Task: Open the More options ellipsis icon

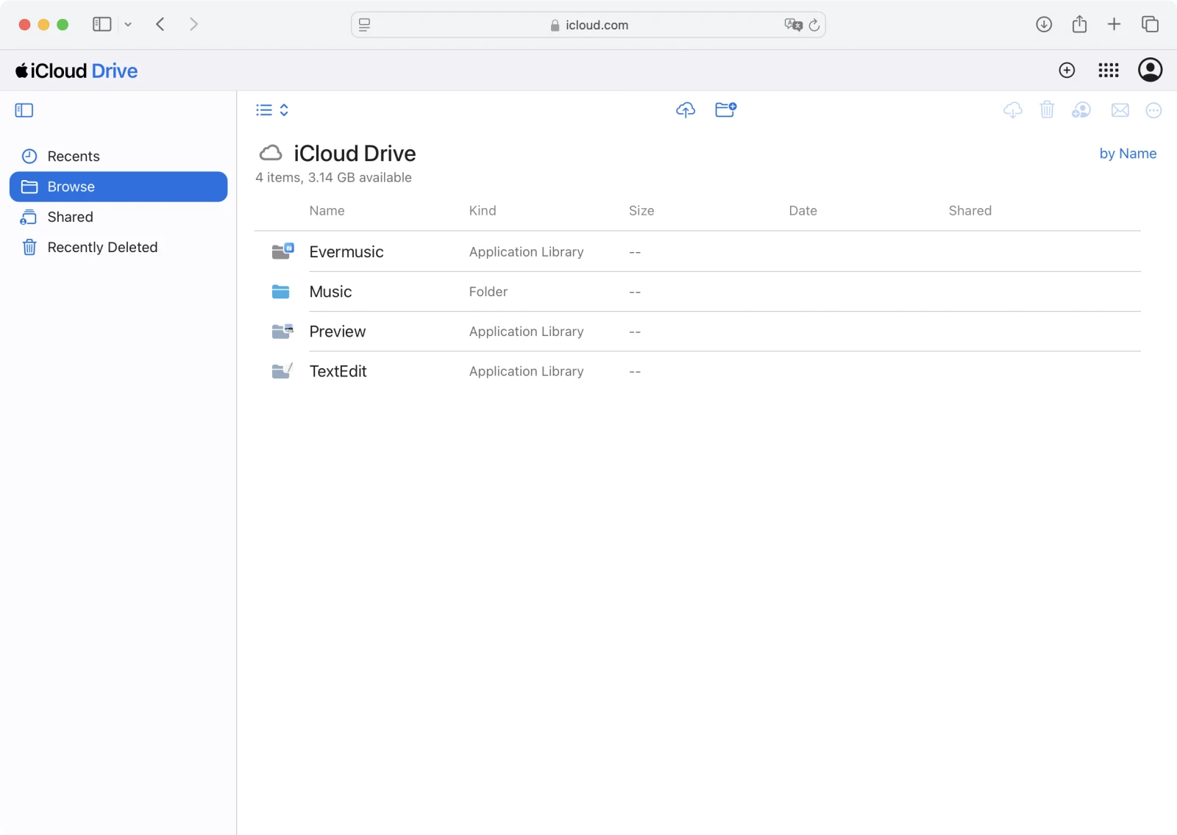Action: click(1153, 110)
